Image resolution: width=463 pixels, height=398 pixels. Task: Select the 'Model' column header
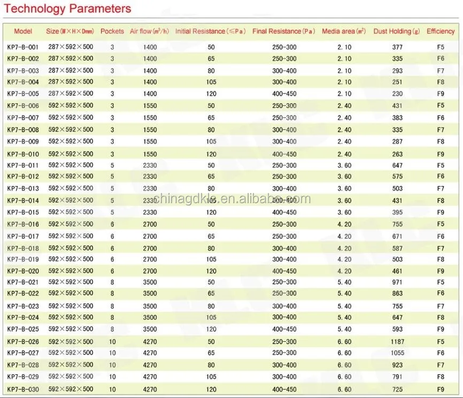pos(23,32)
